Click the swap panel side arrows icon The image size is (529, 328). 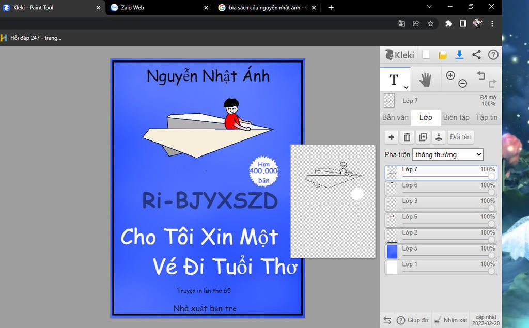pyautogui.click(x=387, y=320)
